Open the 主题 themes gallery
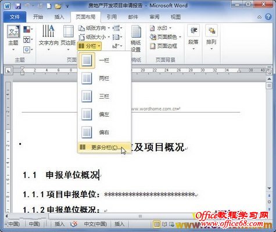 coord(13,38)
